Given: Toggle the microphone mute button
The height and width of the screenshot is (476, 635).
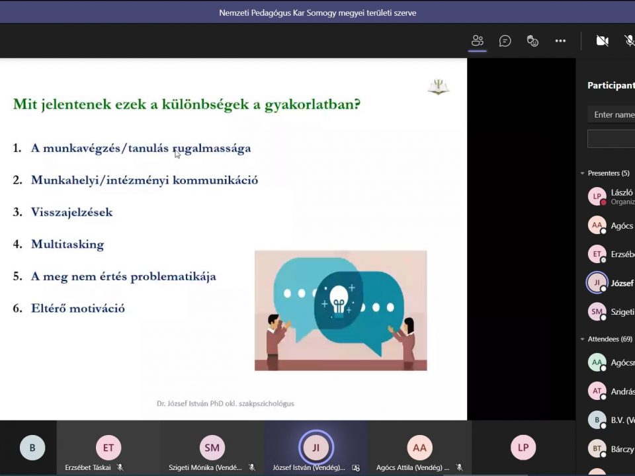Looking at the screenshot, I should tap(629, 41).
